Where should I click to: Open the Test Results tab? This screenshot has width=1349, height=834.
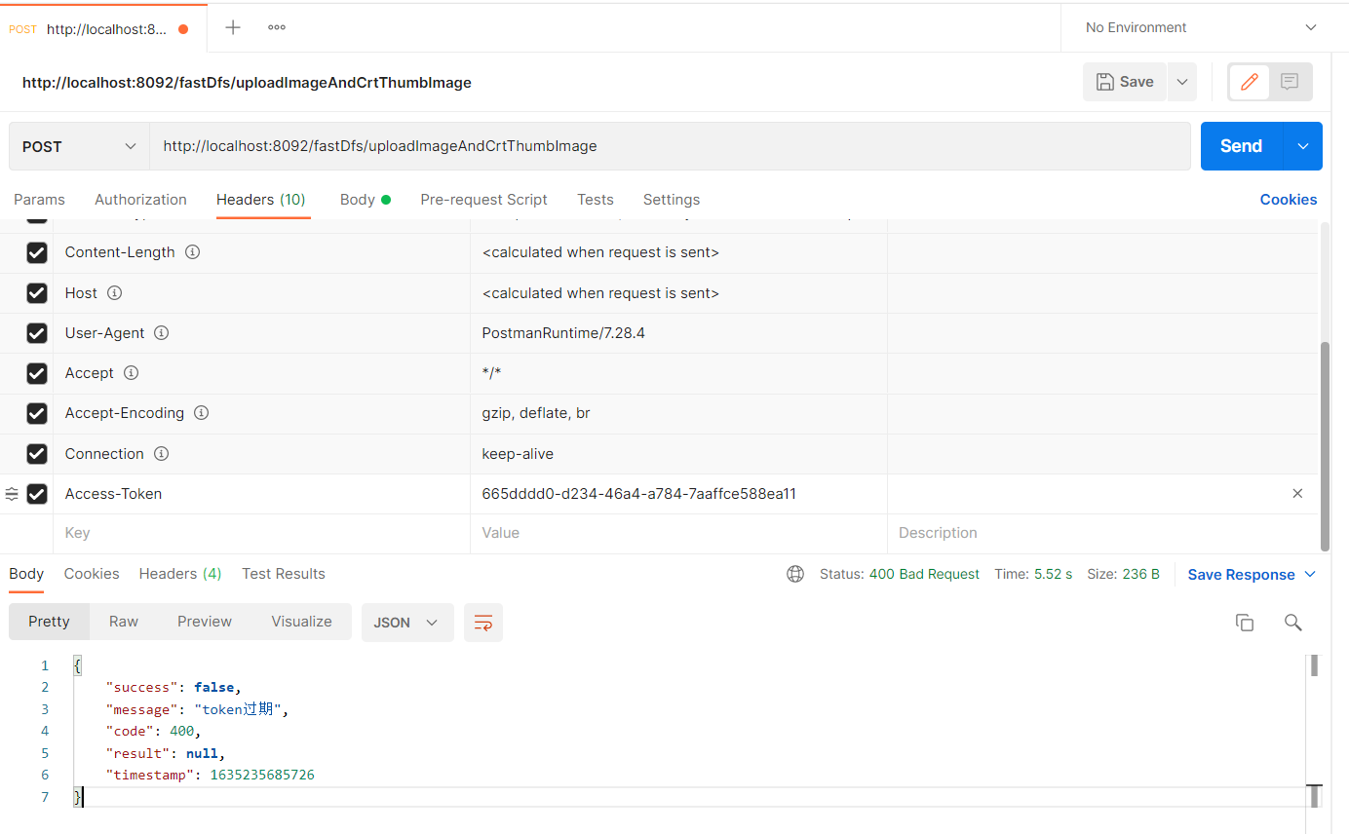coord(284,574)
